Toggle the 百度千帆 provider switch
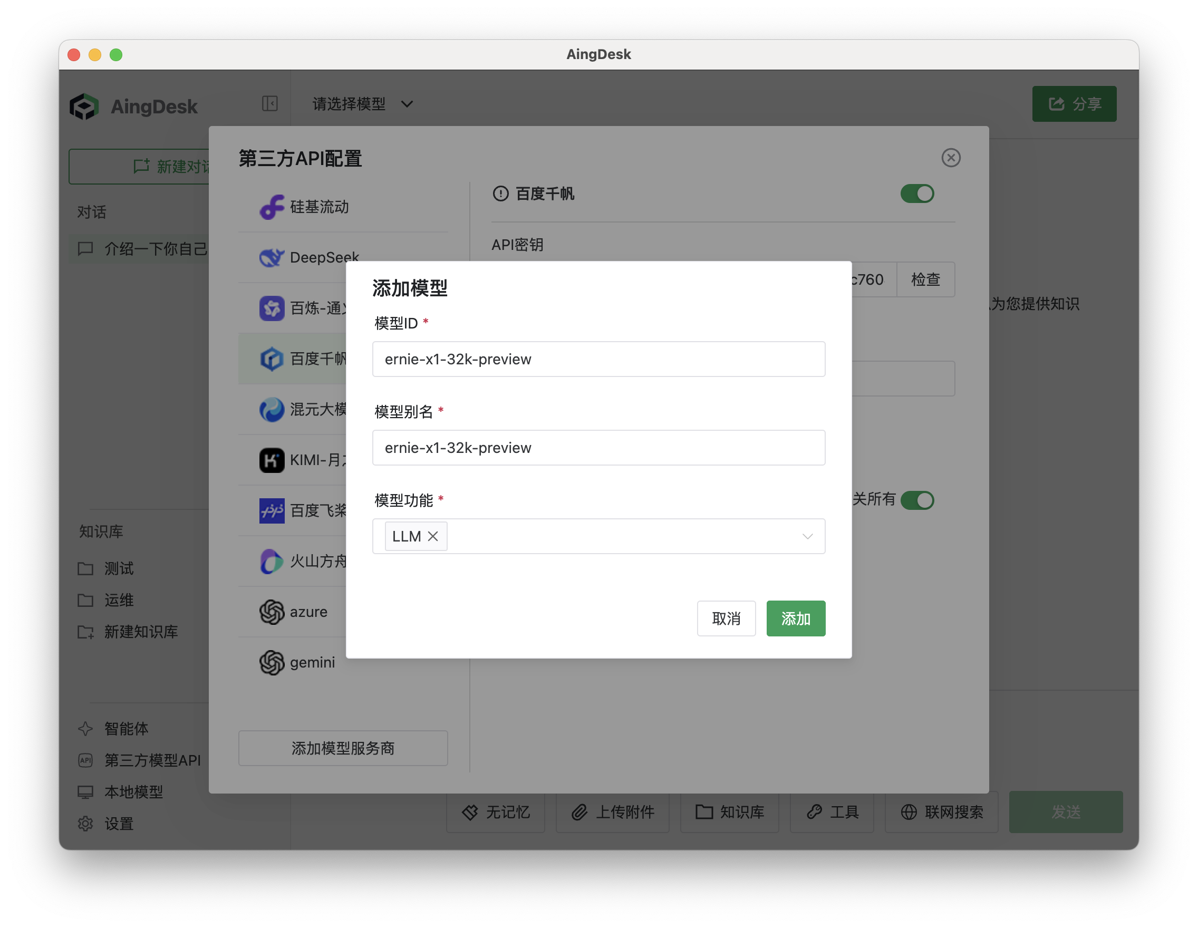This screenshot has width=1198, height=928. pyautogui.click(x=916, y=194)
